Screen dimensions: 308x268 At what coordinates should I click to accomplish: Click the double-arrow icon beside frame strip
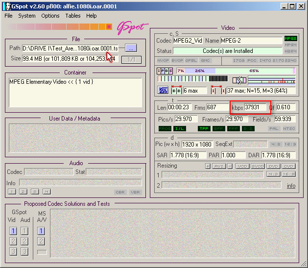click(239, 80)
